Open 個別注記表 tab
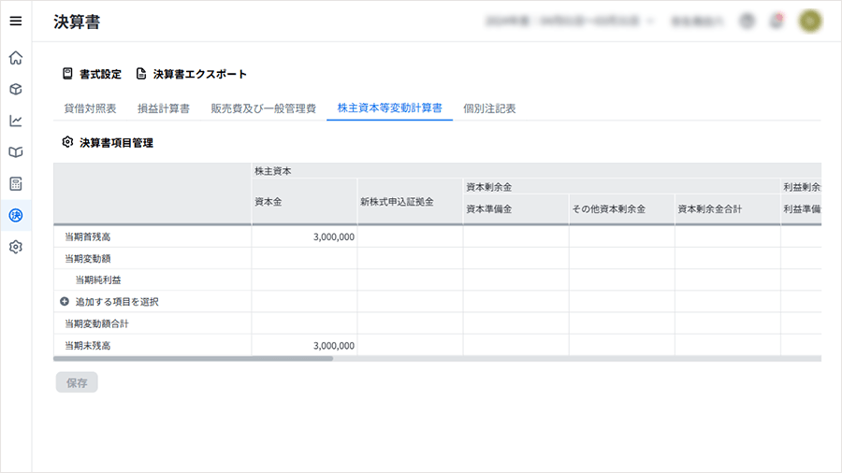Screen dimensions: 842x473 [489, 108]
